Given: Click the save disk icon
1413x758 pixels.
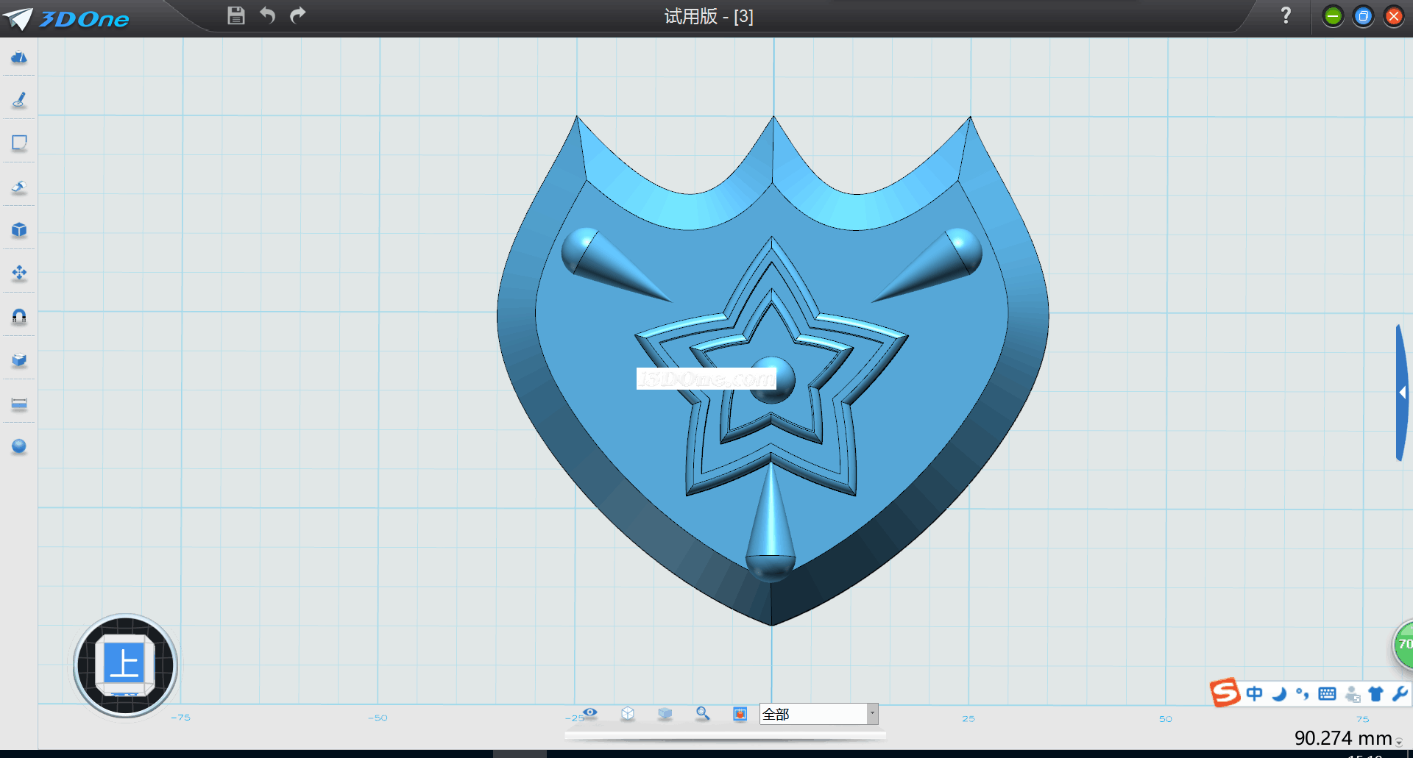Looking at the screenshot, I should [235, 15].
